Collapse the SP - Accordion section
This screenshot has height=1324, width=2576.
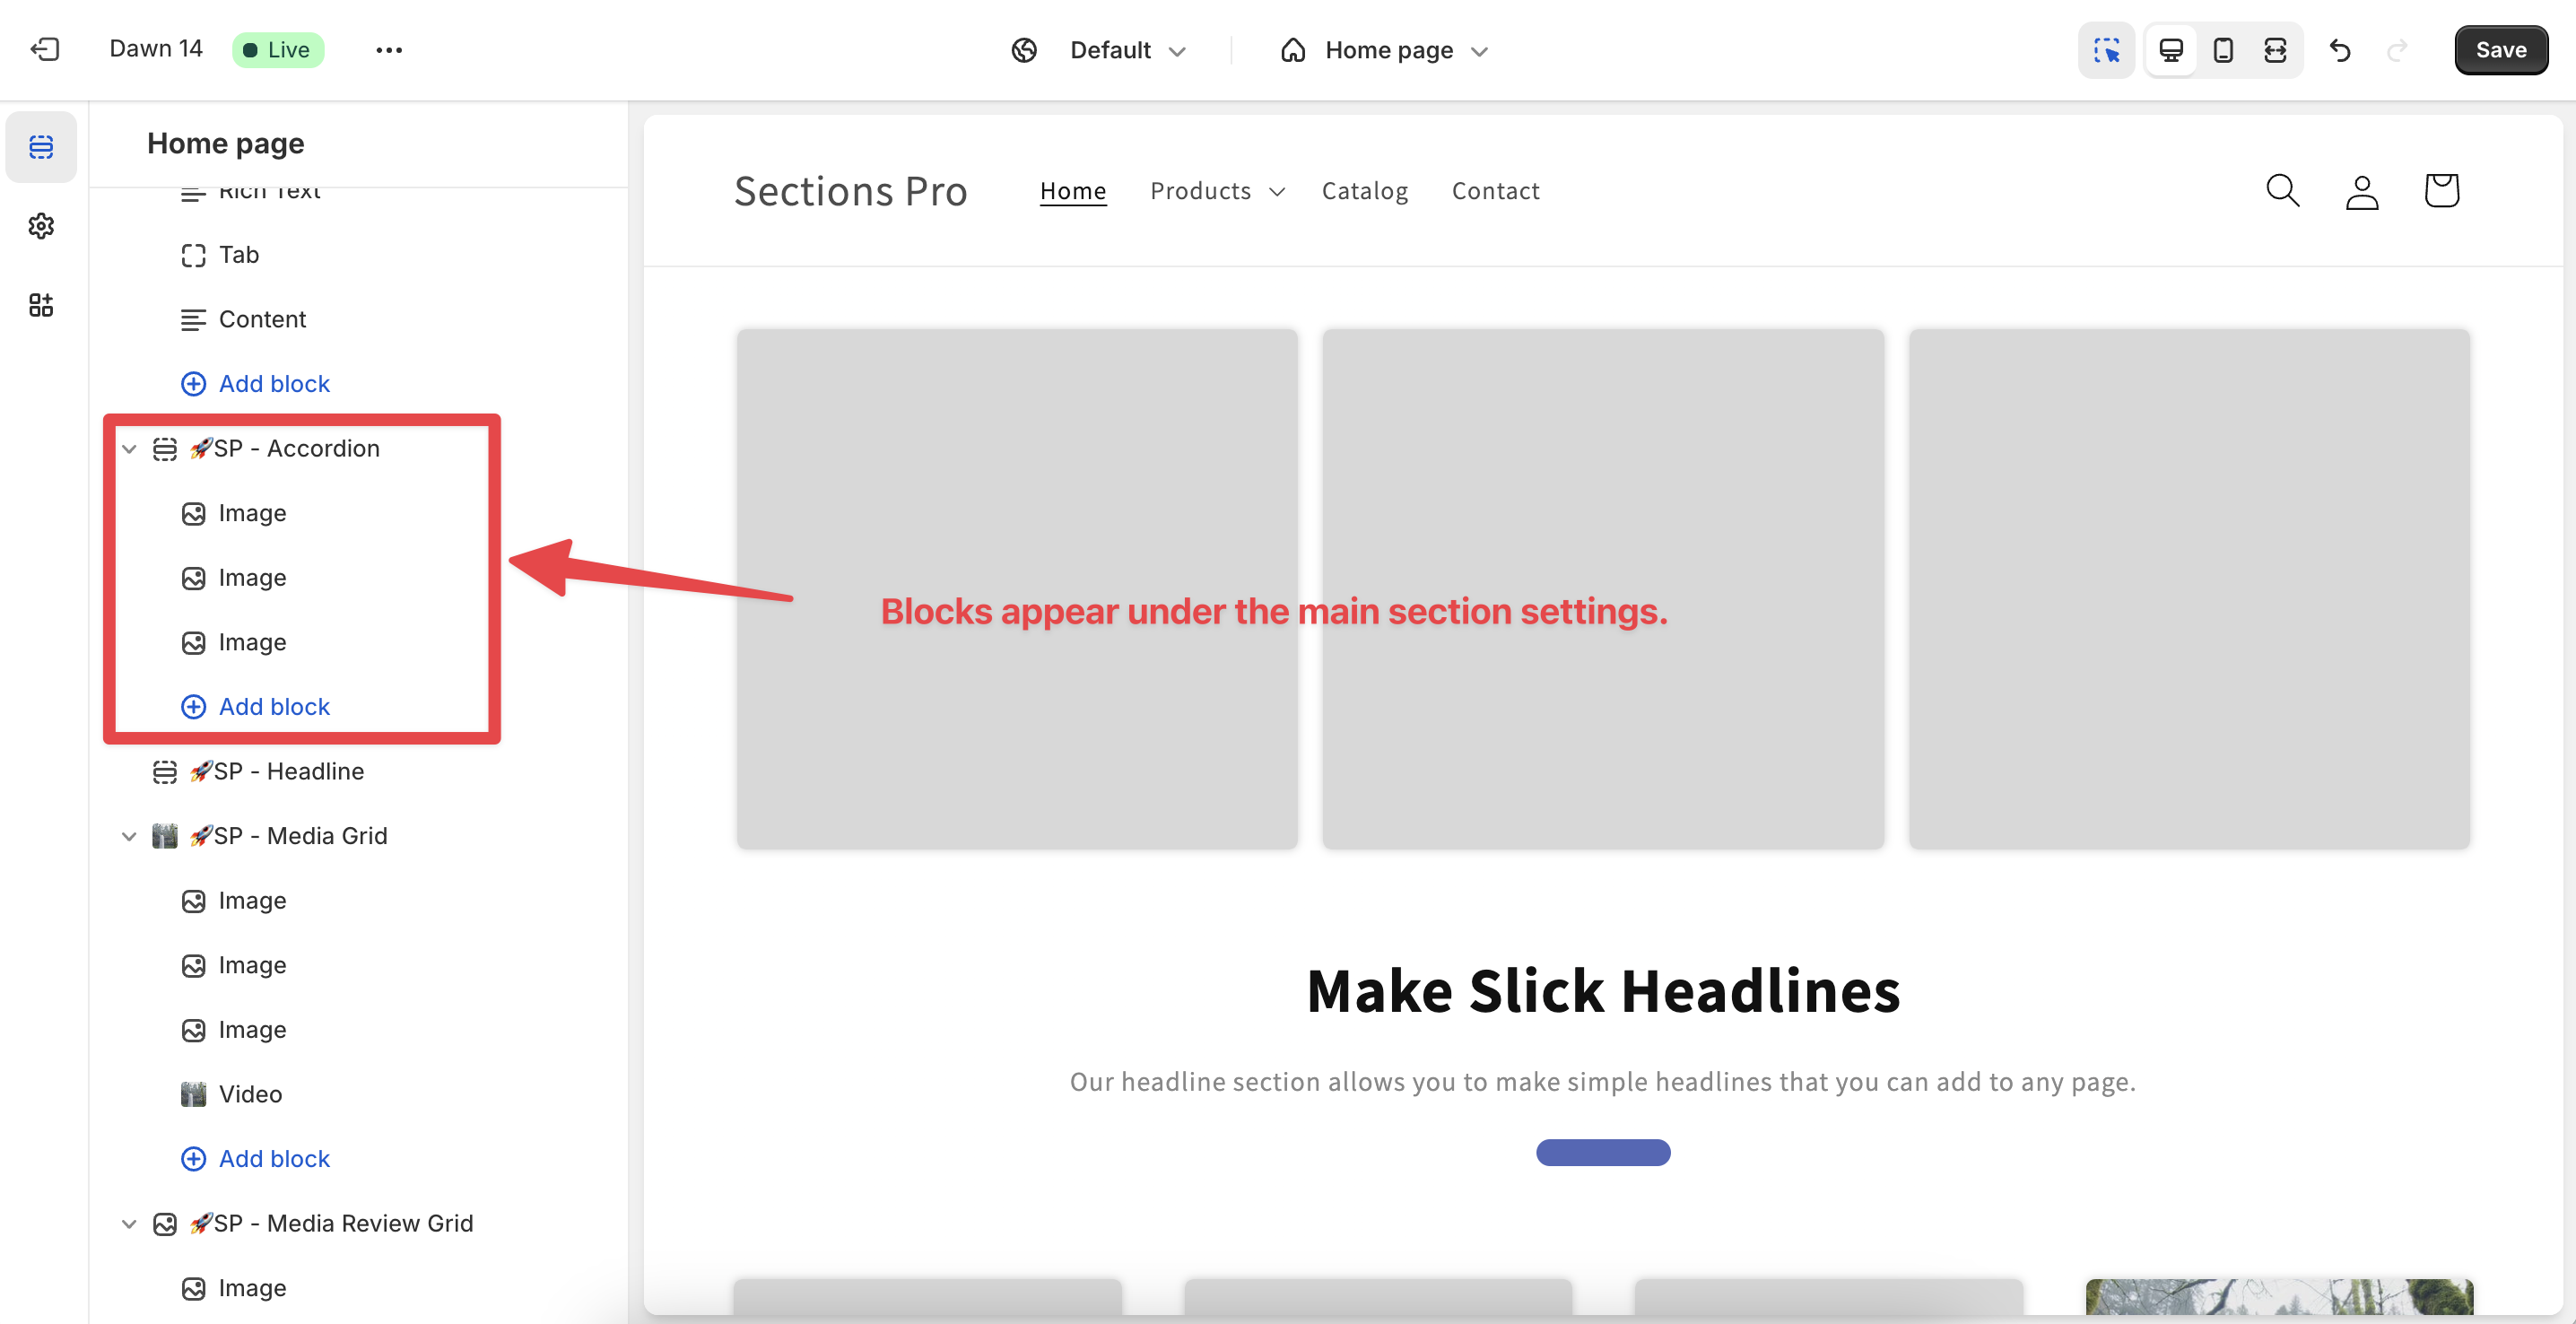[129, 449]
